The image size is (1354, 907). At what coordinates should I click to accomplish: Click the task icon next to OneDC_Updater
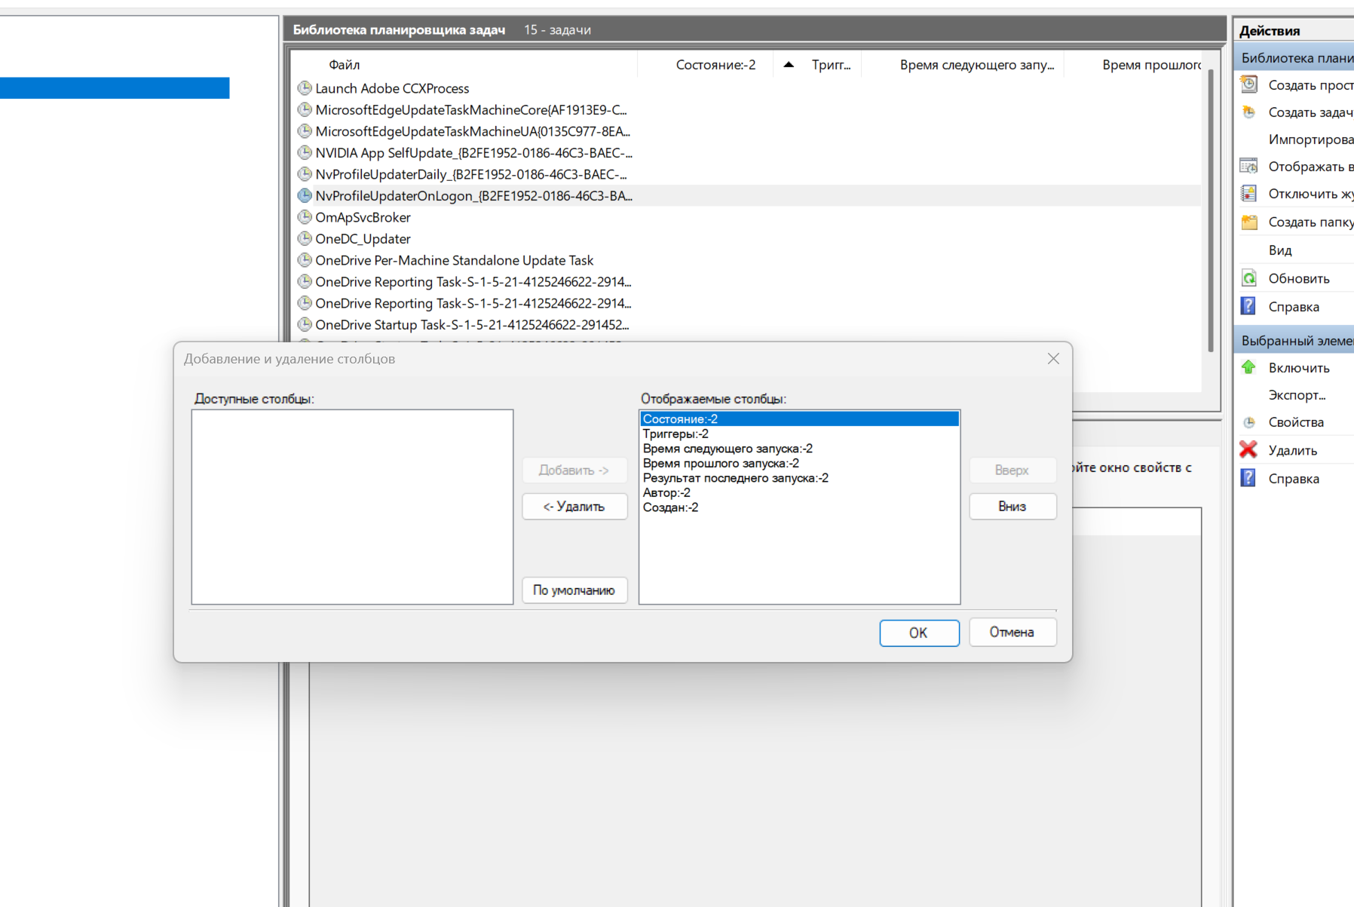[305, 238]
